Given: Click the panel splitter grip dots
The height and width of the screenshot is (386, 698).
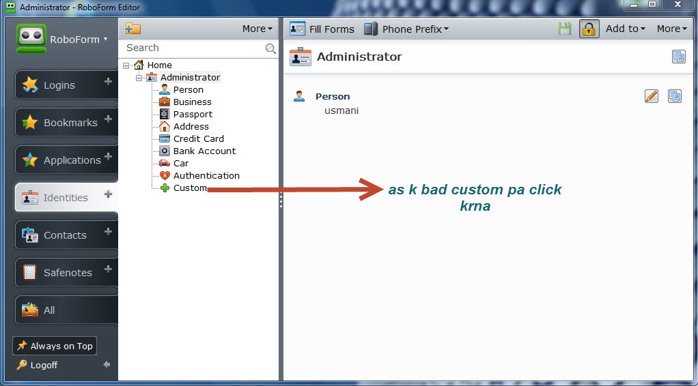Looking at the screenshot, I should 281,201.
